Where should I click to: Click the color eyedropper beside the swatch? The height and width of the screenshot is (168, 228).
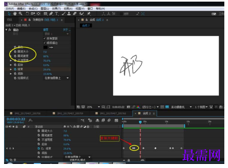[51, 47]
